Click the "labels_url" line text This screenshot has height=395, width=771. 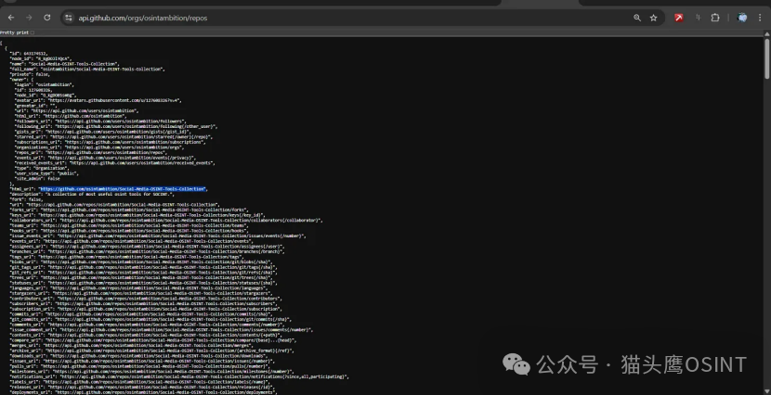[140, 382]
